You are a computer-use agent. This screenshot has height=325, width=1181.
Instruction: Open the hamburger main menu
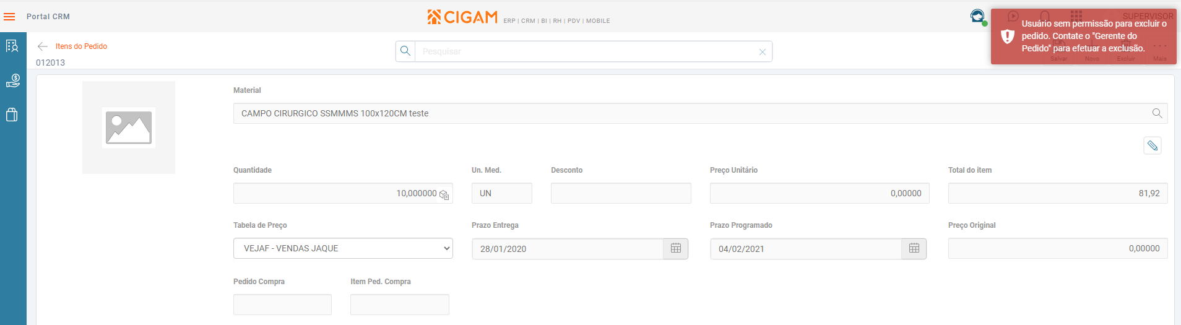point(9,17)
